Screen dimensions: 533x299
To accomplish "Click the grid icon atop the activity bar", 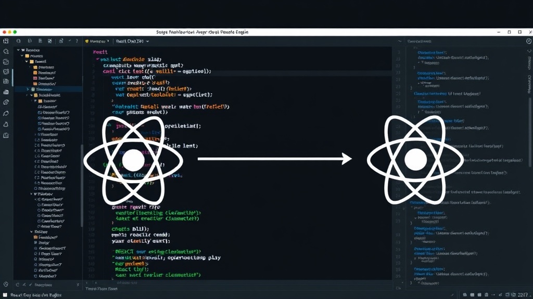I will click(6, 41).
